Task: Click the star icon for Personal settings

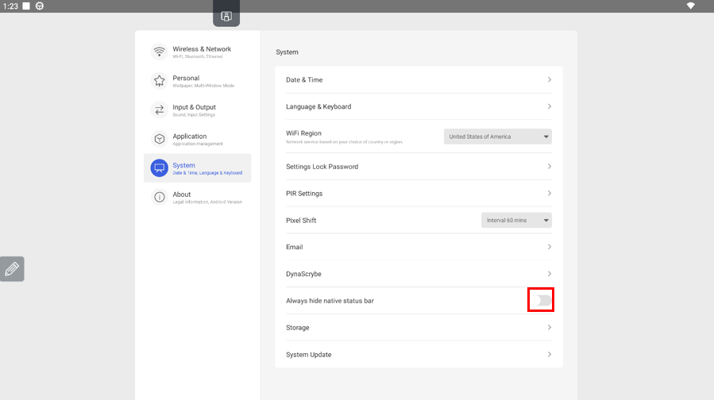Action: point(160,81)
